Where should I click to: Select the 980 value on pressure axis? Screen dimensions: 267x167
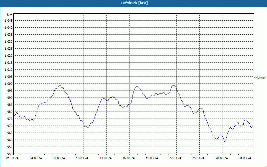(10, 112)
